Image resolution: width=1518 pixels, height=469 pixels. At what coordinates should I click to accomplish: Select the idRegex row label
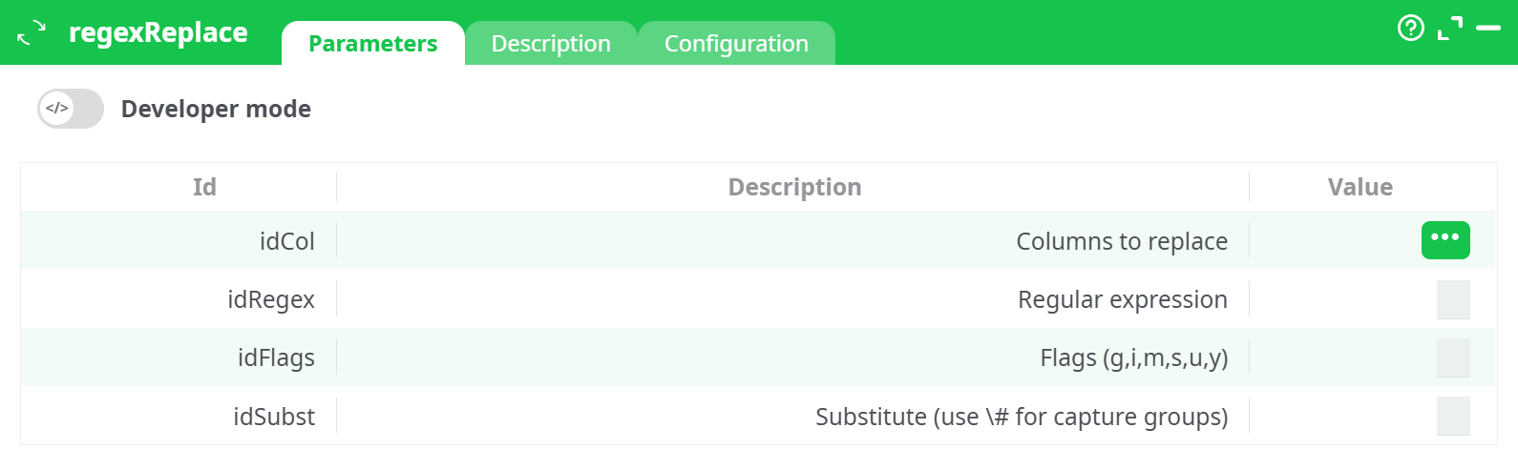click(271, 299)
